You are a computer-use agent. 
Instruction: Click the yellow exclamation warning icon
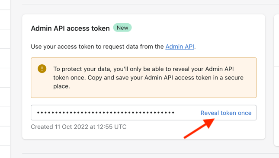42,69
